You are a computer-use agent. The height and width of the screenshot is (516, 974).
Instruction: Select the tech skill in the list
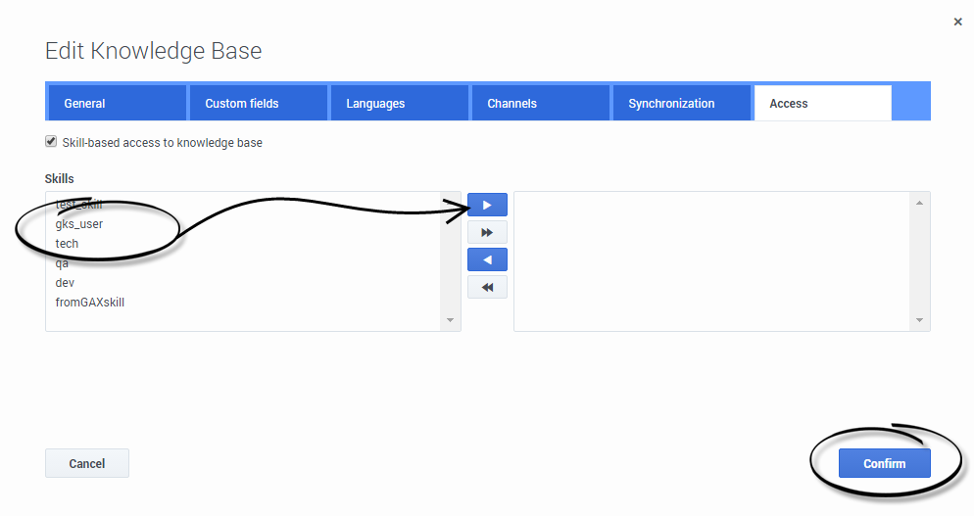[67, 244]
